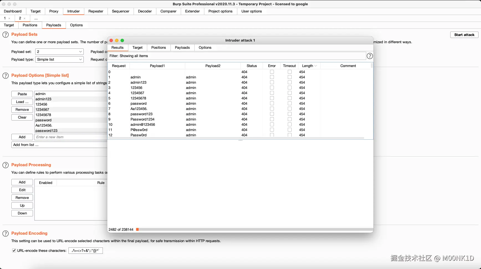
Task: Switch to Target tab in attack window
Action: coord(138,48)
